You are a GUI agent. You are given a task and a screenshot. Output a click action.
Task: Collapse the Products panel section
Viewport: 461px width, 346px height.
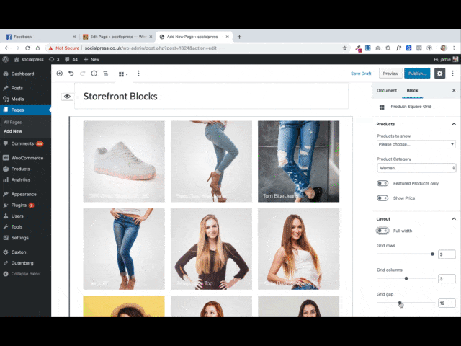[454, 124]
